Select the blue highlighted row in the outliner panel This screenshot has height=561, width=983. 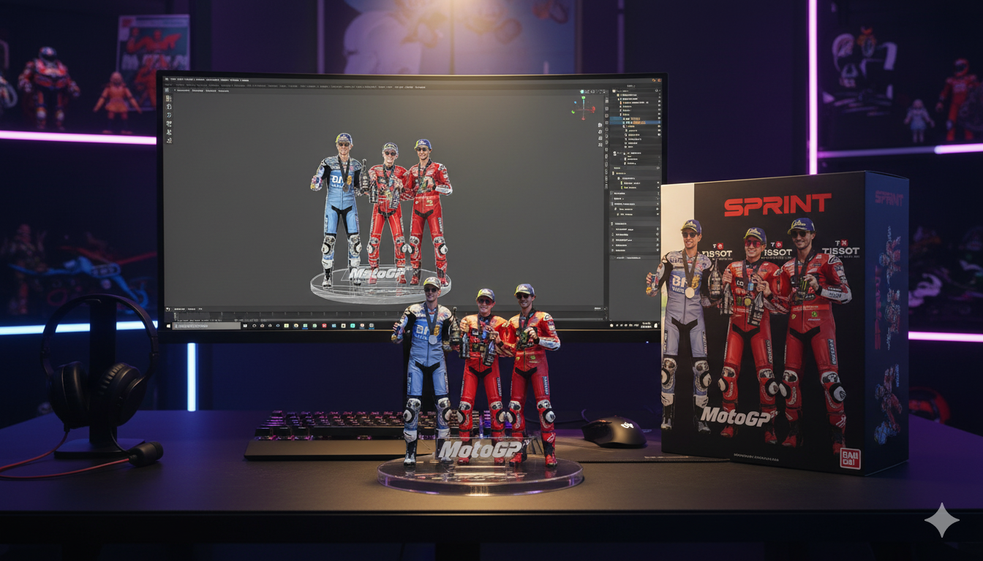coord(635,123)
